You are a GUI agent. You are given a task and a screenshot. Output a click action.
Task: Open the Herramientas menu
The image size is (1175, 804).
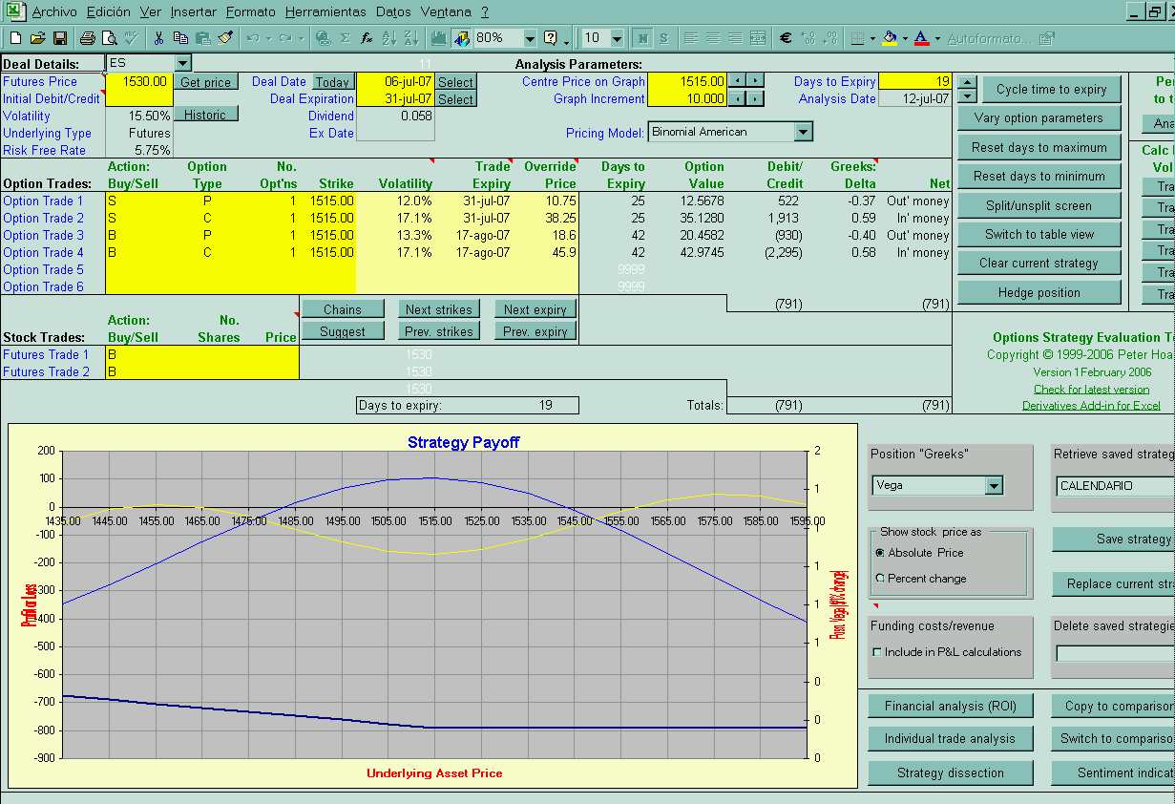[325, 12]
